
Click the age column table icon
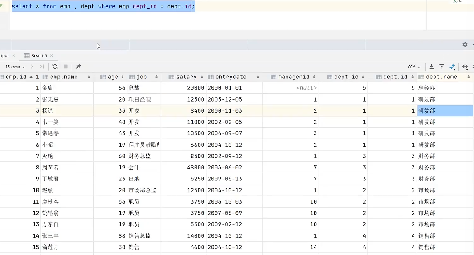(103, 77)
